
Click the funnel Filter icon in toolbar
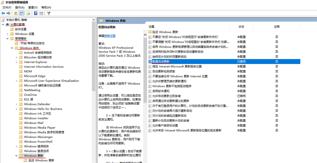pyautogui.click(x=49, y=13)
